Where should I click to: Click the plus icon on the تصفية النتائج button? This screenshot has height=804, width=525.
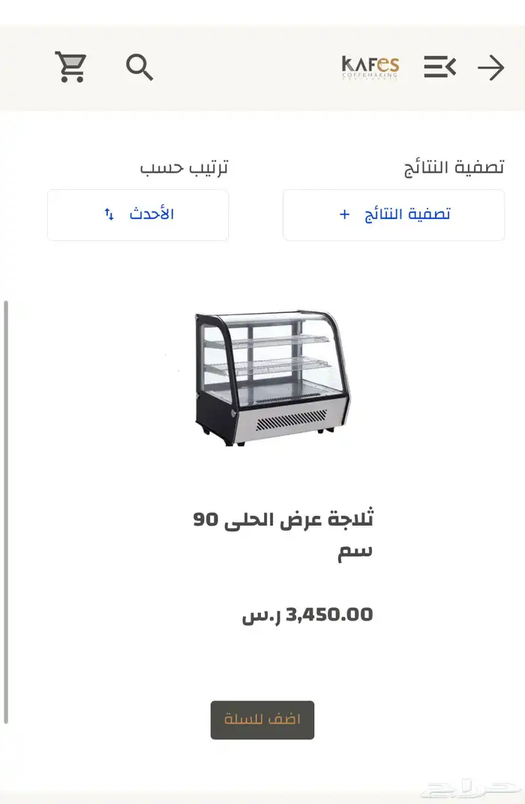click(x=344, y=214)
